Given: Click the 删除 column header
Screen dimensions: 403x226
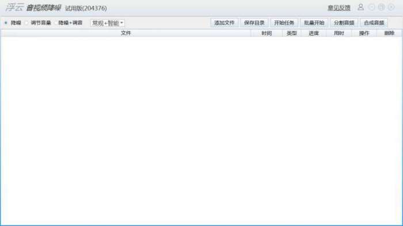Looking at the screenshot, I should coord(389,33).
